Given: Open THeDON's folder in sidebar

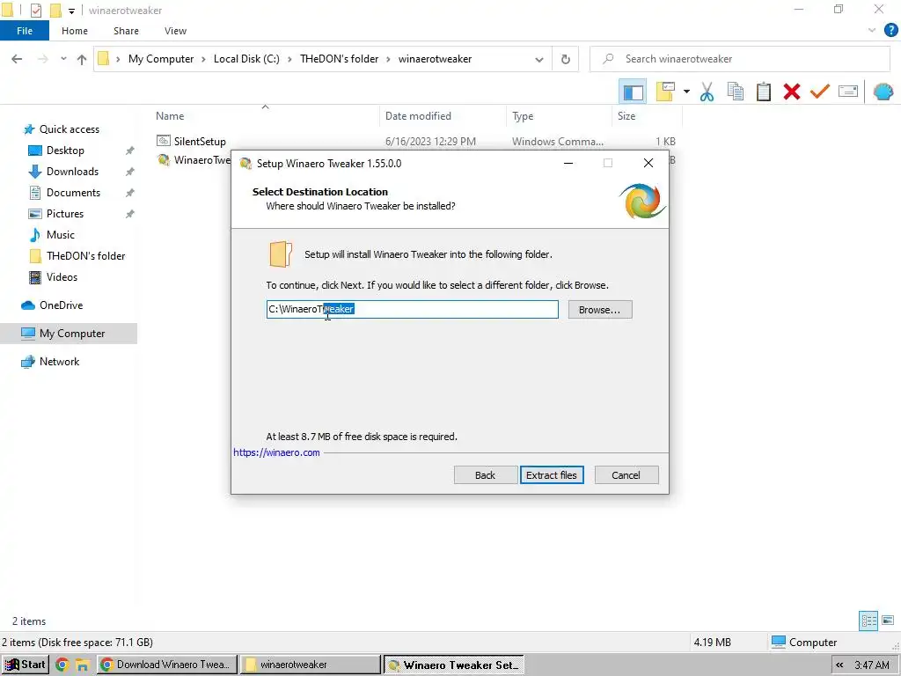Looking at the screenshot, I should 85,256.
